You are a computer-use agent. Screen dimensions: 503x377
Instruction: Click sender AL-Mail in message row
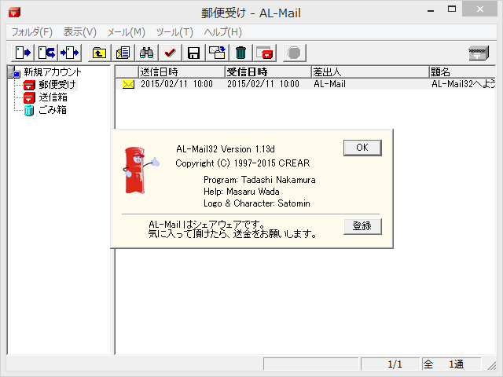(x=330, y=84)
